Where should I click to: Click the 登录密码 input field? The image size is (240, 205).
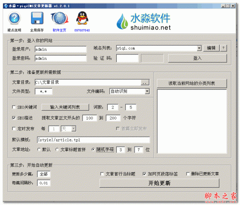pyautogui.click(x=61, y=58)
